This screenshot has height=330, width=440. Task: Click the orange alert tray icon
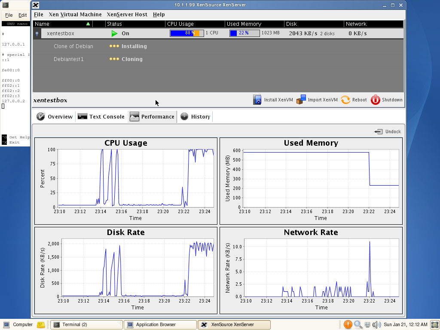coord(348,325)
